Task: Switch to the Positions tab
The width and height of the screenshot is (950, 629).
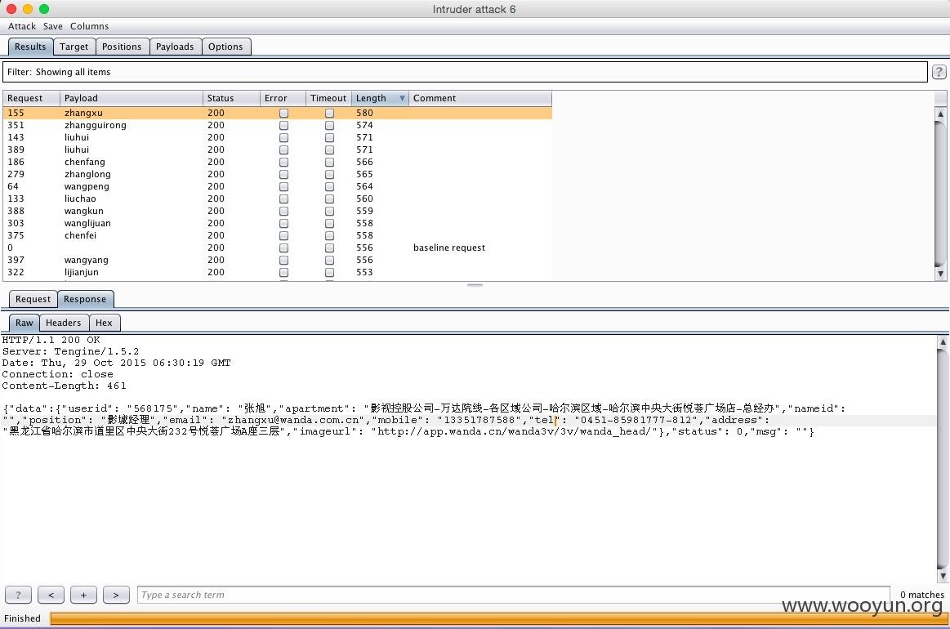Action: (122, 47)
